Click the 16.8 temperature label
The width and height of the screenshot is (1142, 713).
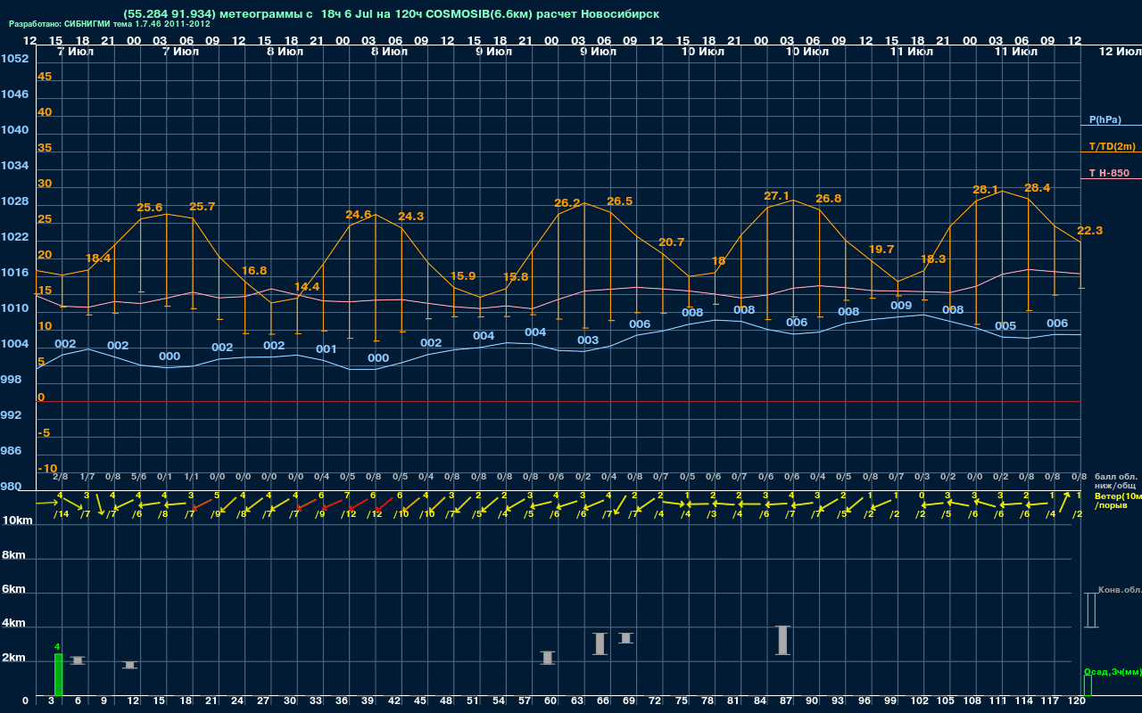click(x=254, y=270)
